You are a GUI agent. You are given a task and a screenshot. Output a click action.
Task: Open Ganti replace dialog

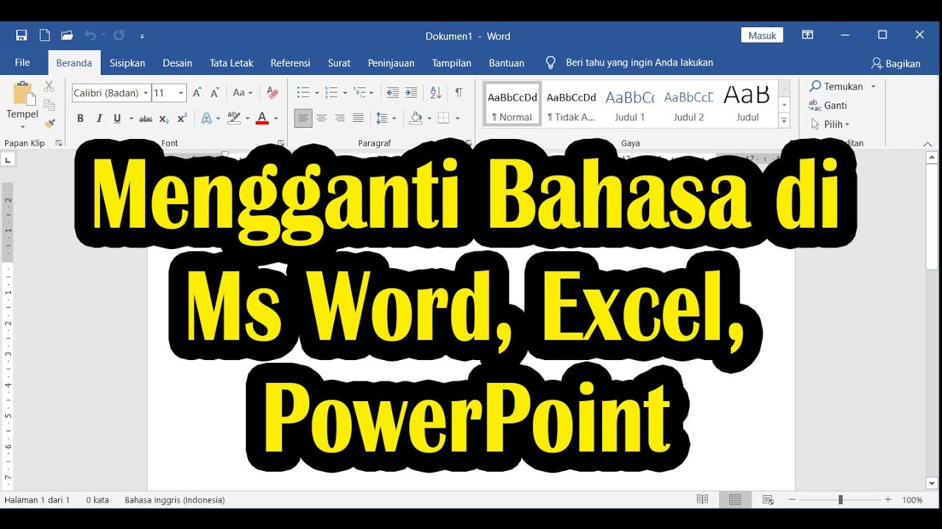point(828,106)
